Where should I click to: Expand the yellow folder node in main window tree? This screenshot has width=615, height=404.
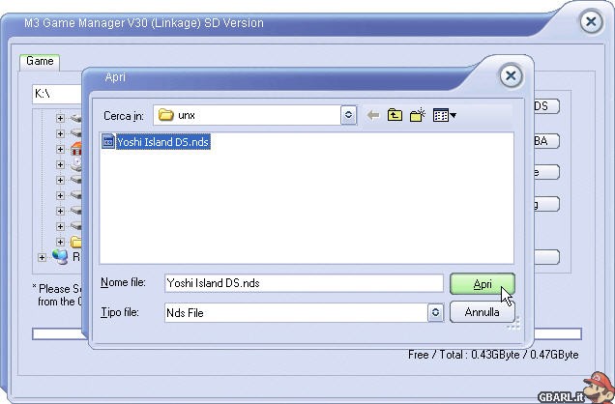(x=60, y=242)
